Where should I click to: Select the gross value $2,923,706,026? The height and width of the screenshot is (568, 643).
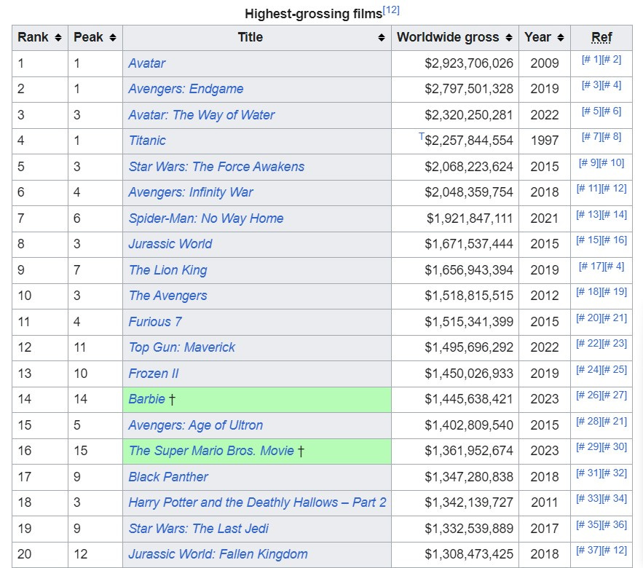[x=469, y=63]
